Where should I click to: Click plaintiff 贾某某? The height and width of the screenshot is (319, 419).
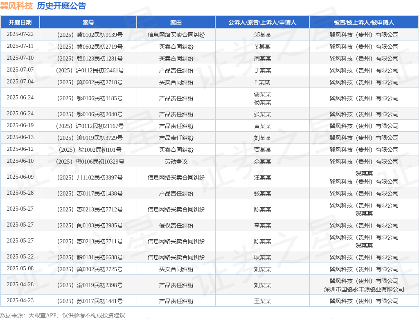[x=262, y=150]
